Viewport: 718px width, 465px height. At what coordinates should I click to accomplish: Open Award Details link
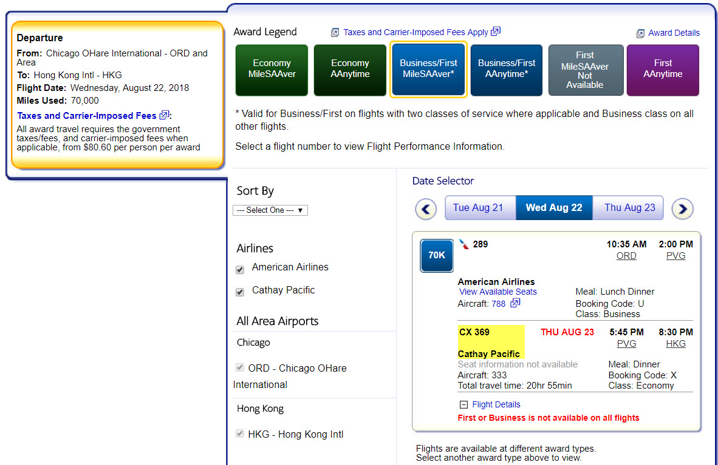pos(674,33)
